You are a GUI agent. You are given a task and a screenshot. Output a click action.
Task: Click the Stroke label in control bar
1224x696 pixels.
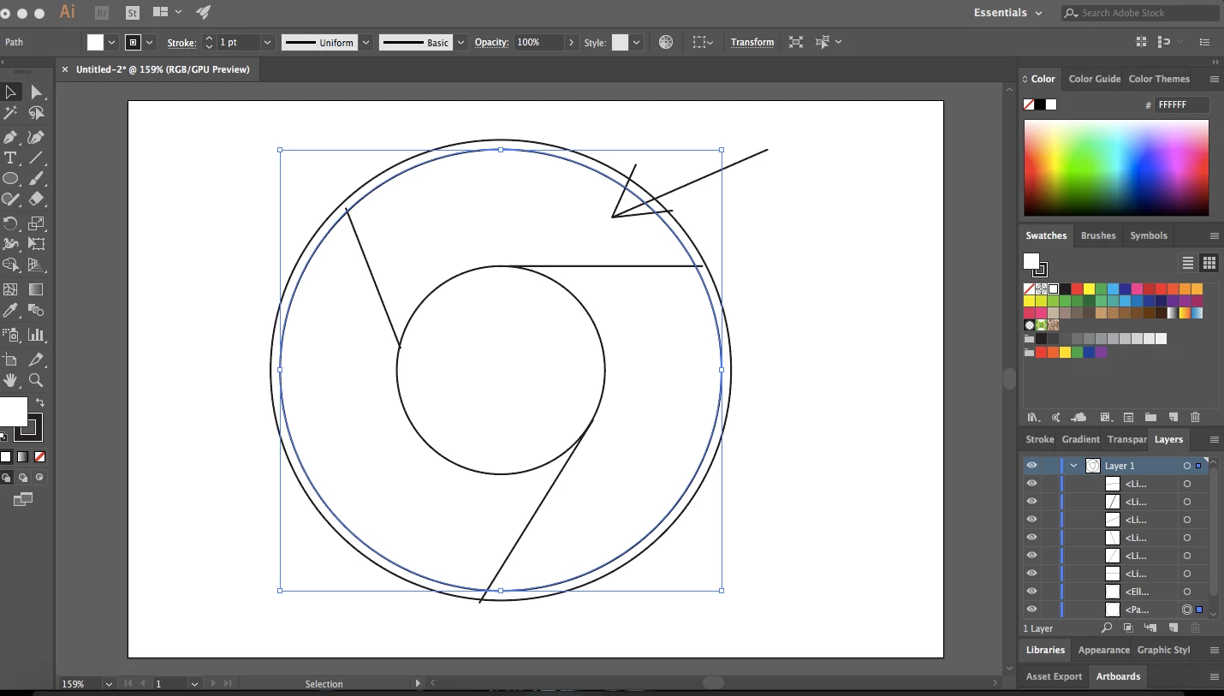181,42
